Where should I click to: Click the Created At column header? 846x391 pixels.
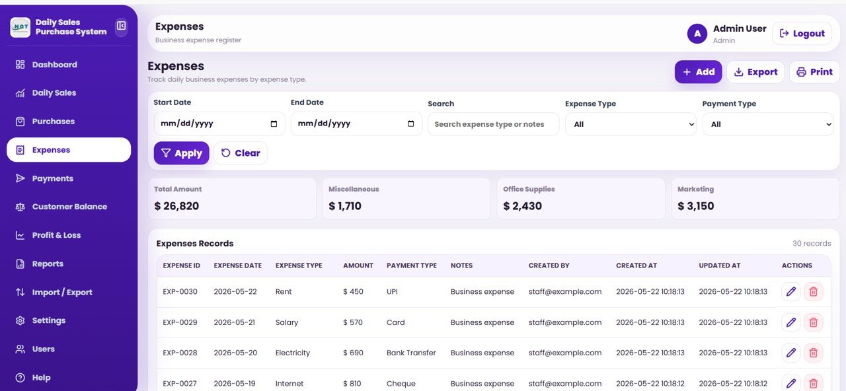pyautogui.click(x=636, y=266)
